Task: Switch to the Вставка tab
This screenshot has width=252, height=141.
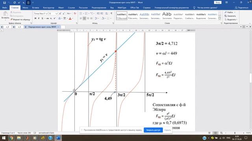Action: tap(35, 8)
